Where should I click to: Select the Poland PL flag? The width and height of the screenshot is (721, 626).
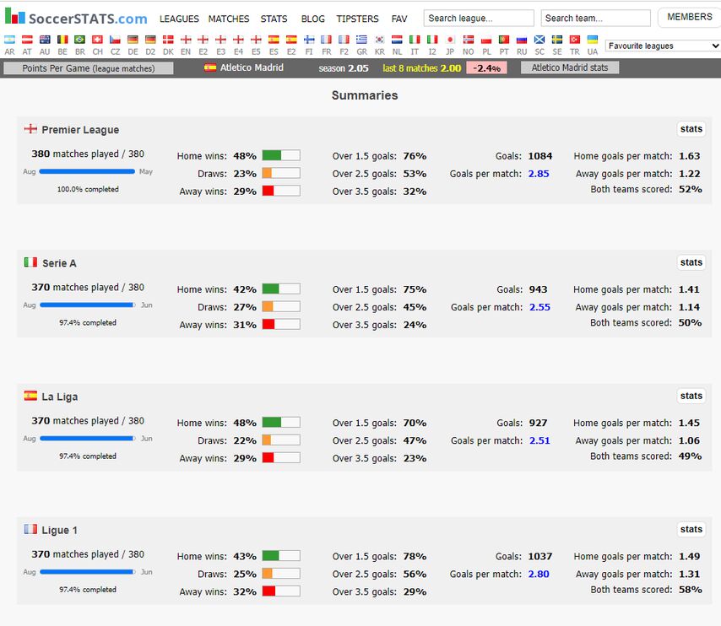tap(486, 40)
